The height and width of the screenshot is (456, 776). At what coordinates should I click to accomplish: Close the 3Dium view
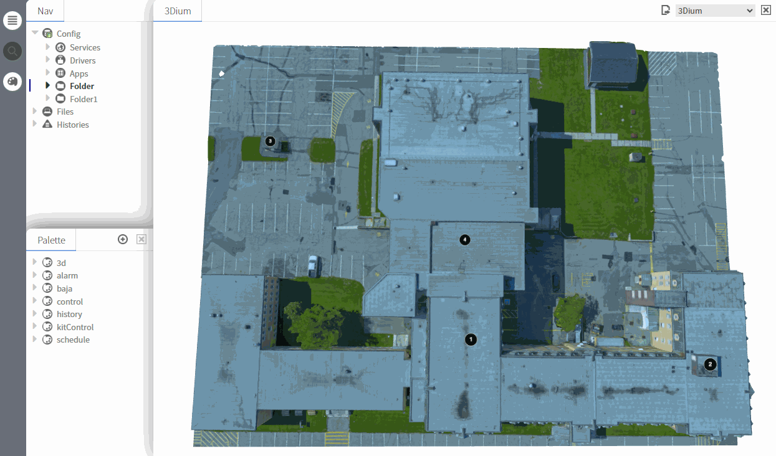coord(766,10)
